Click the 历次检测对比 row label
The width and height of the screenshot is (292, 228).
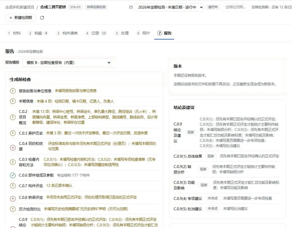pos(29,209)
